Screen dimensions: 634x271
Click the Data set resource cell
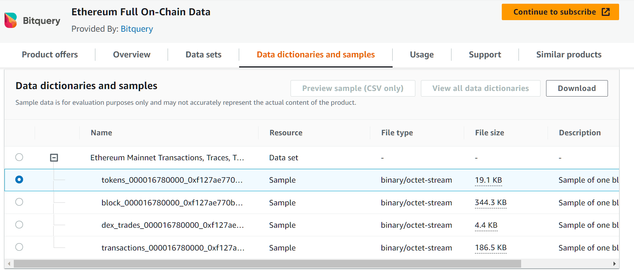284,158
